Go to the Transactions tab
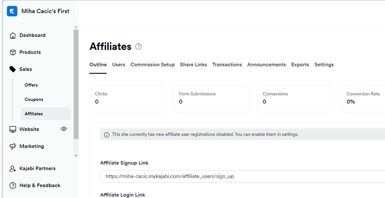 pos(227,64)
